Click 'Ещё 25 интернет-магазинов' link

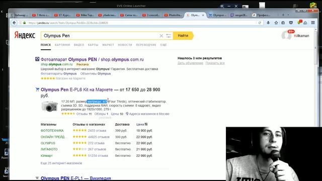(61, 163)
